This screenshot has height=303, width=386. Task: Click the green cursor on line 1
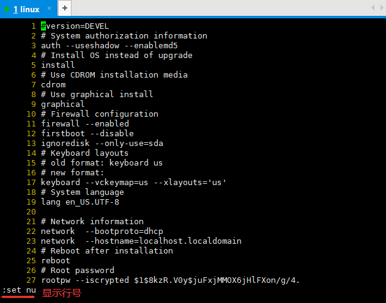point(43,26)
